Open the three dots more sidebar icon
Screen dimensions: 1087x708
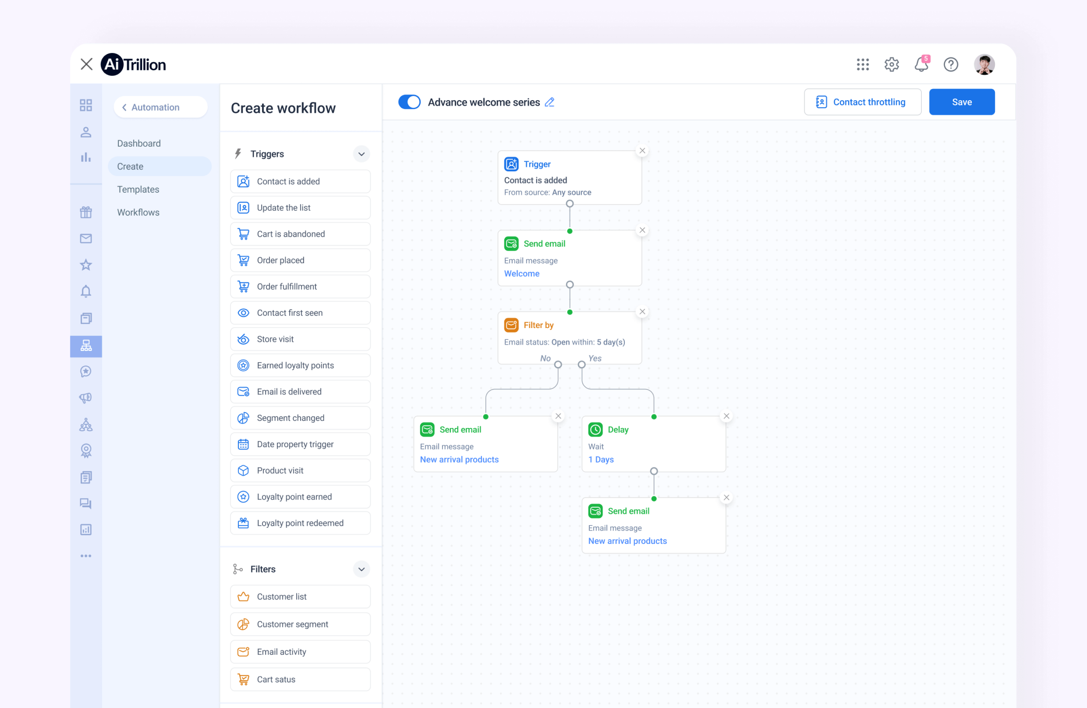point(86,556)
